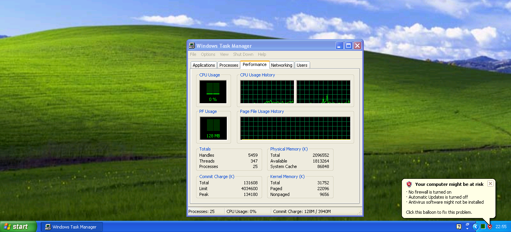Click the 'Commit Charge (K)' group label

217,177
